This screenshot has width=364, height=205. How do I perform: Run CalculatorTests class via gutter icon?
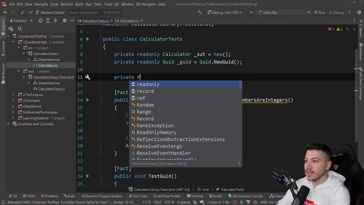click(88, 39)
